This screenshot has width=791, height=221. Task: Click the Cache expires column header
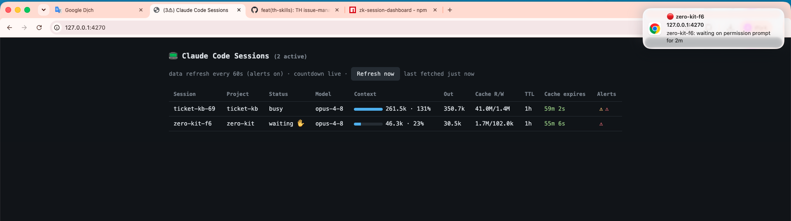tap(565, 94)
